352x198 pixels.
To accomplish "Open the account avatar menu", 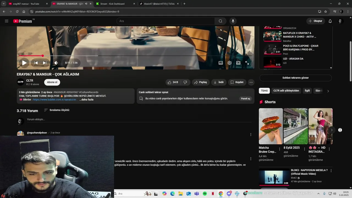I will [340, 21].
